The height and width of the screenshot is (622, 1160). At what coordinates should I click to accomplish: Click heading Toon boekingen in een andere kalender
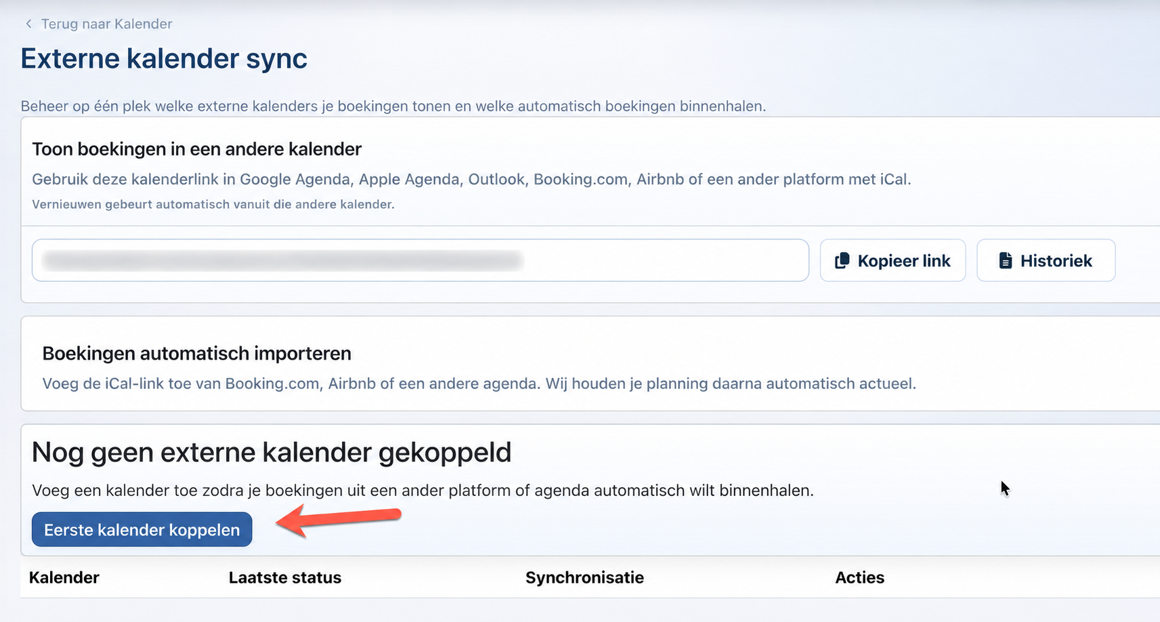196,149
